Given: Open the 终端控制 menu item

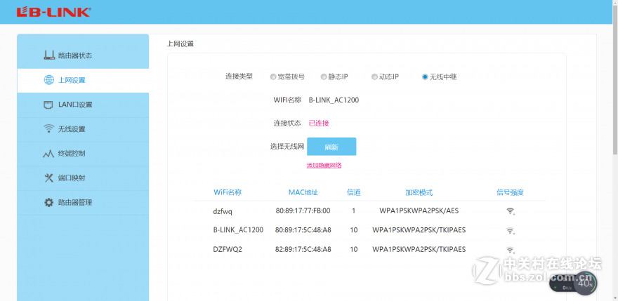Looking at the screenshot, I should (x=72, y=154).
